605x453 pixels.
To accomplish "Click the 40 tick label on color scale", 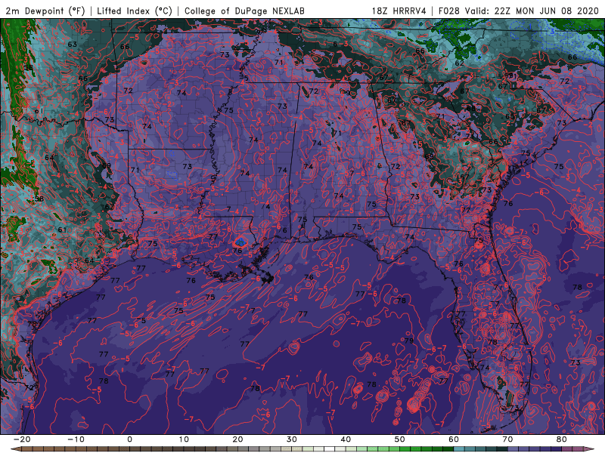I will 346,439.
